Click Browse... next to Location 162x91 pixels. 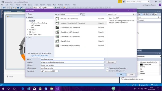(x=111, y=62)
